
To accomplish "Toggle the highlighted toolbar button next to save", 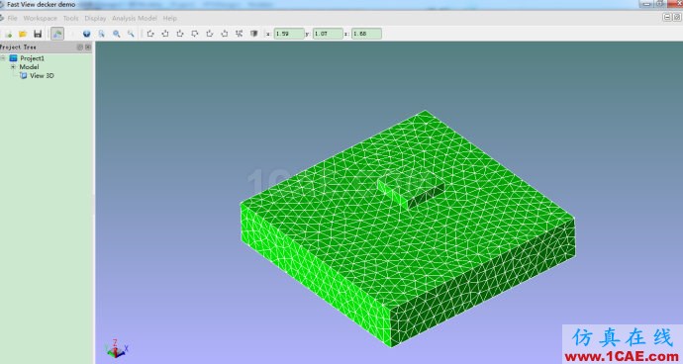I will pos(57,34).
